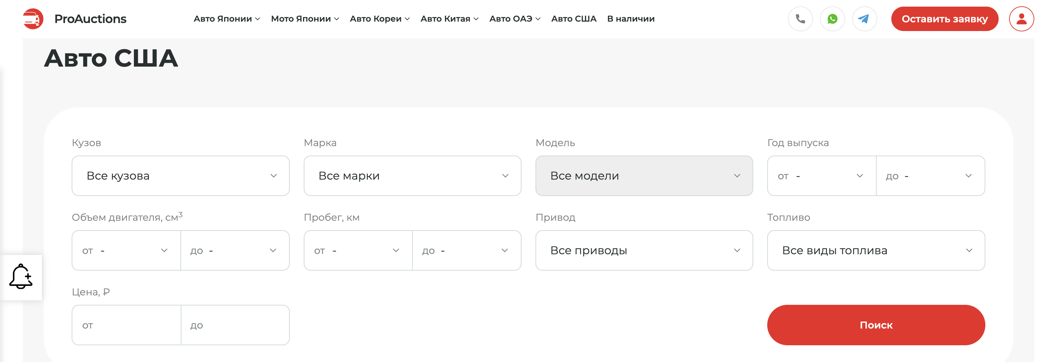Open the Пробег 'от' dropdown

[358, 250]
